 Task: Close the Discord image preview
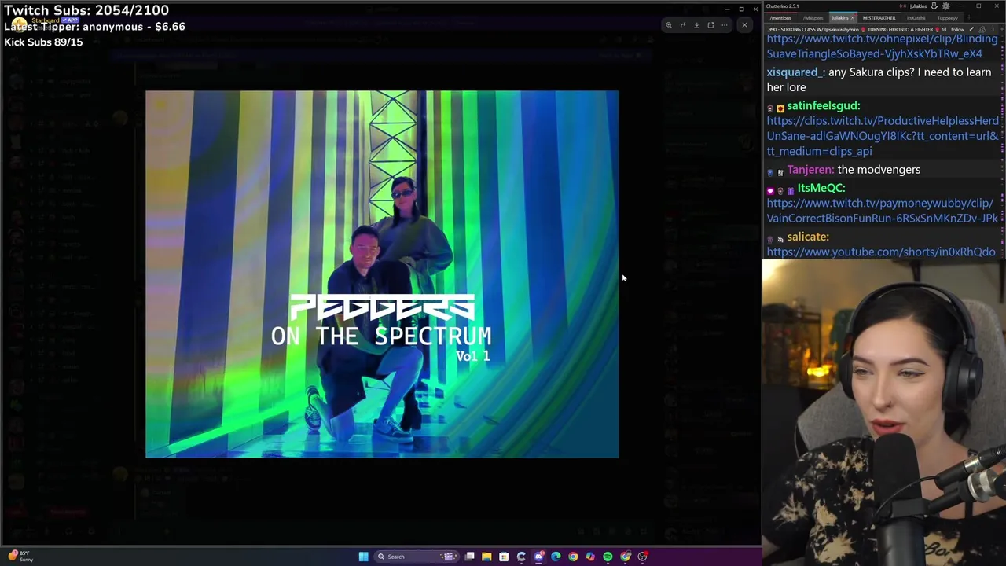(x=744, y=25)
